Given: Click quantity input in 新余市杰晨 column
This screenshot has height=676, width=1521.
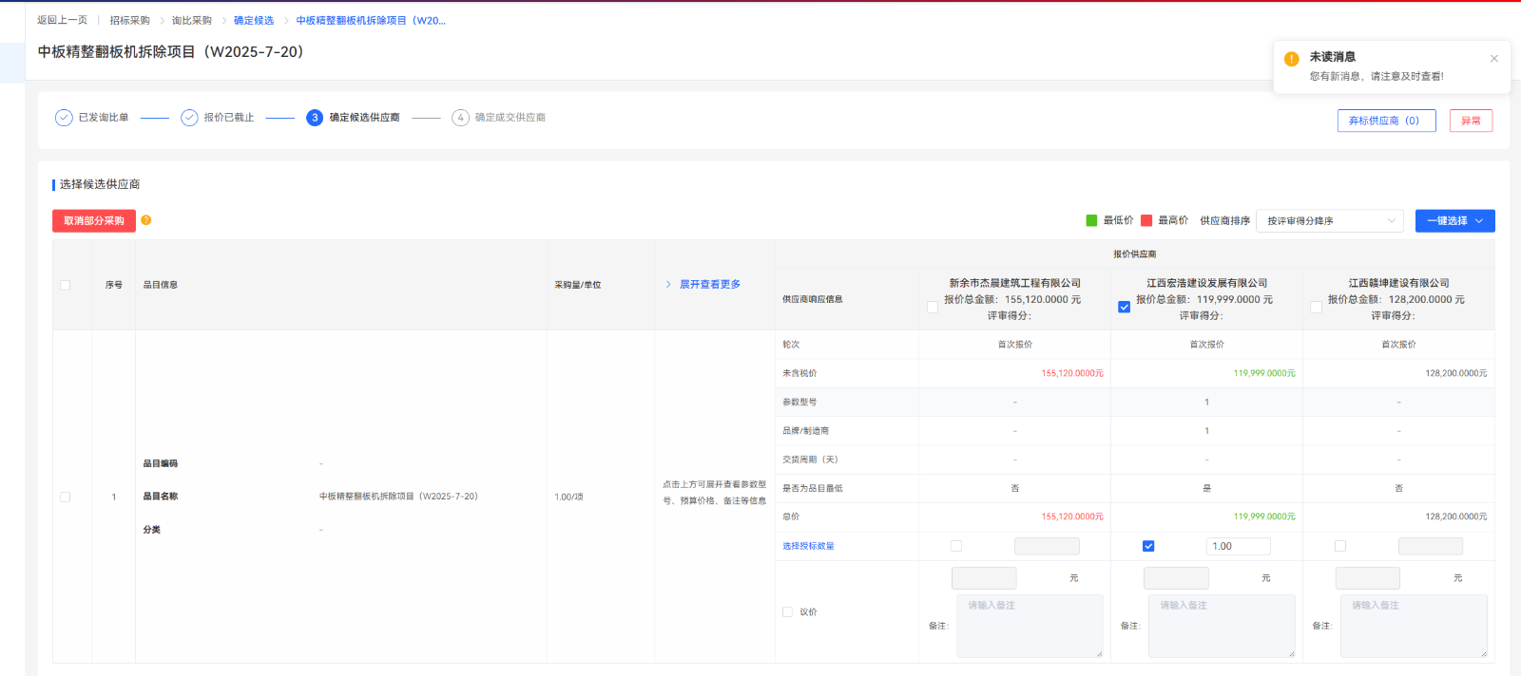Looking at the screenshot, I should [x=1047, y=546].
